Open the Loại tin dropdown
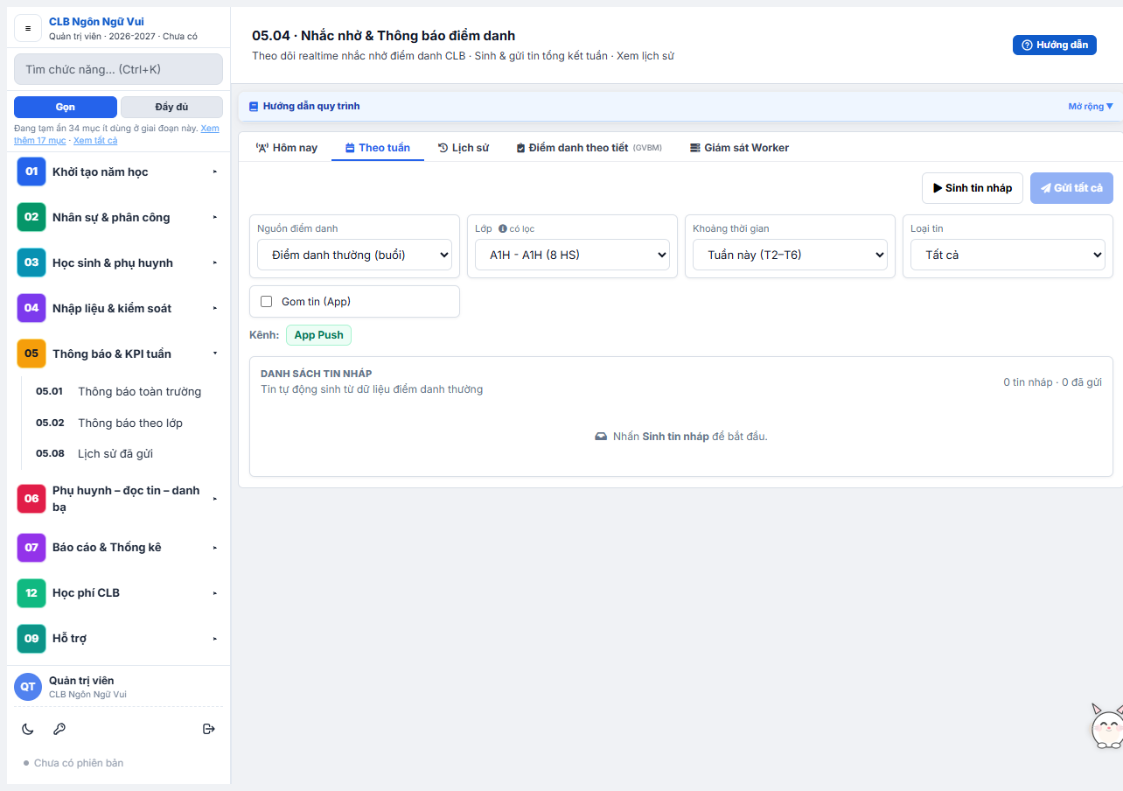This screenshot has width=1123, height=791. (x=1008, y=255)
